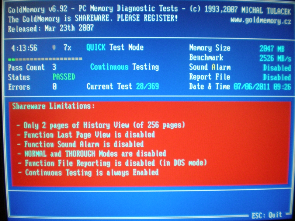This screenshot has width=295, height=221.
Task: Click the Released: Mar 23th 2007 line
Action: pos(51,29)
